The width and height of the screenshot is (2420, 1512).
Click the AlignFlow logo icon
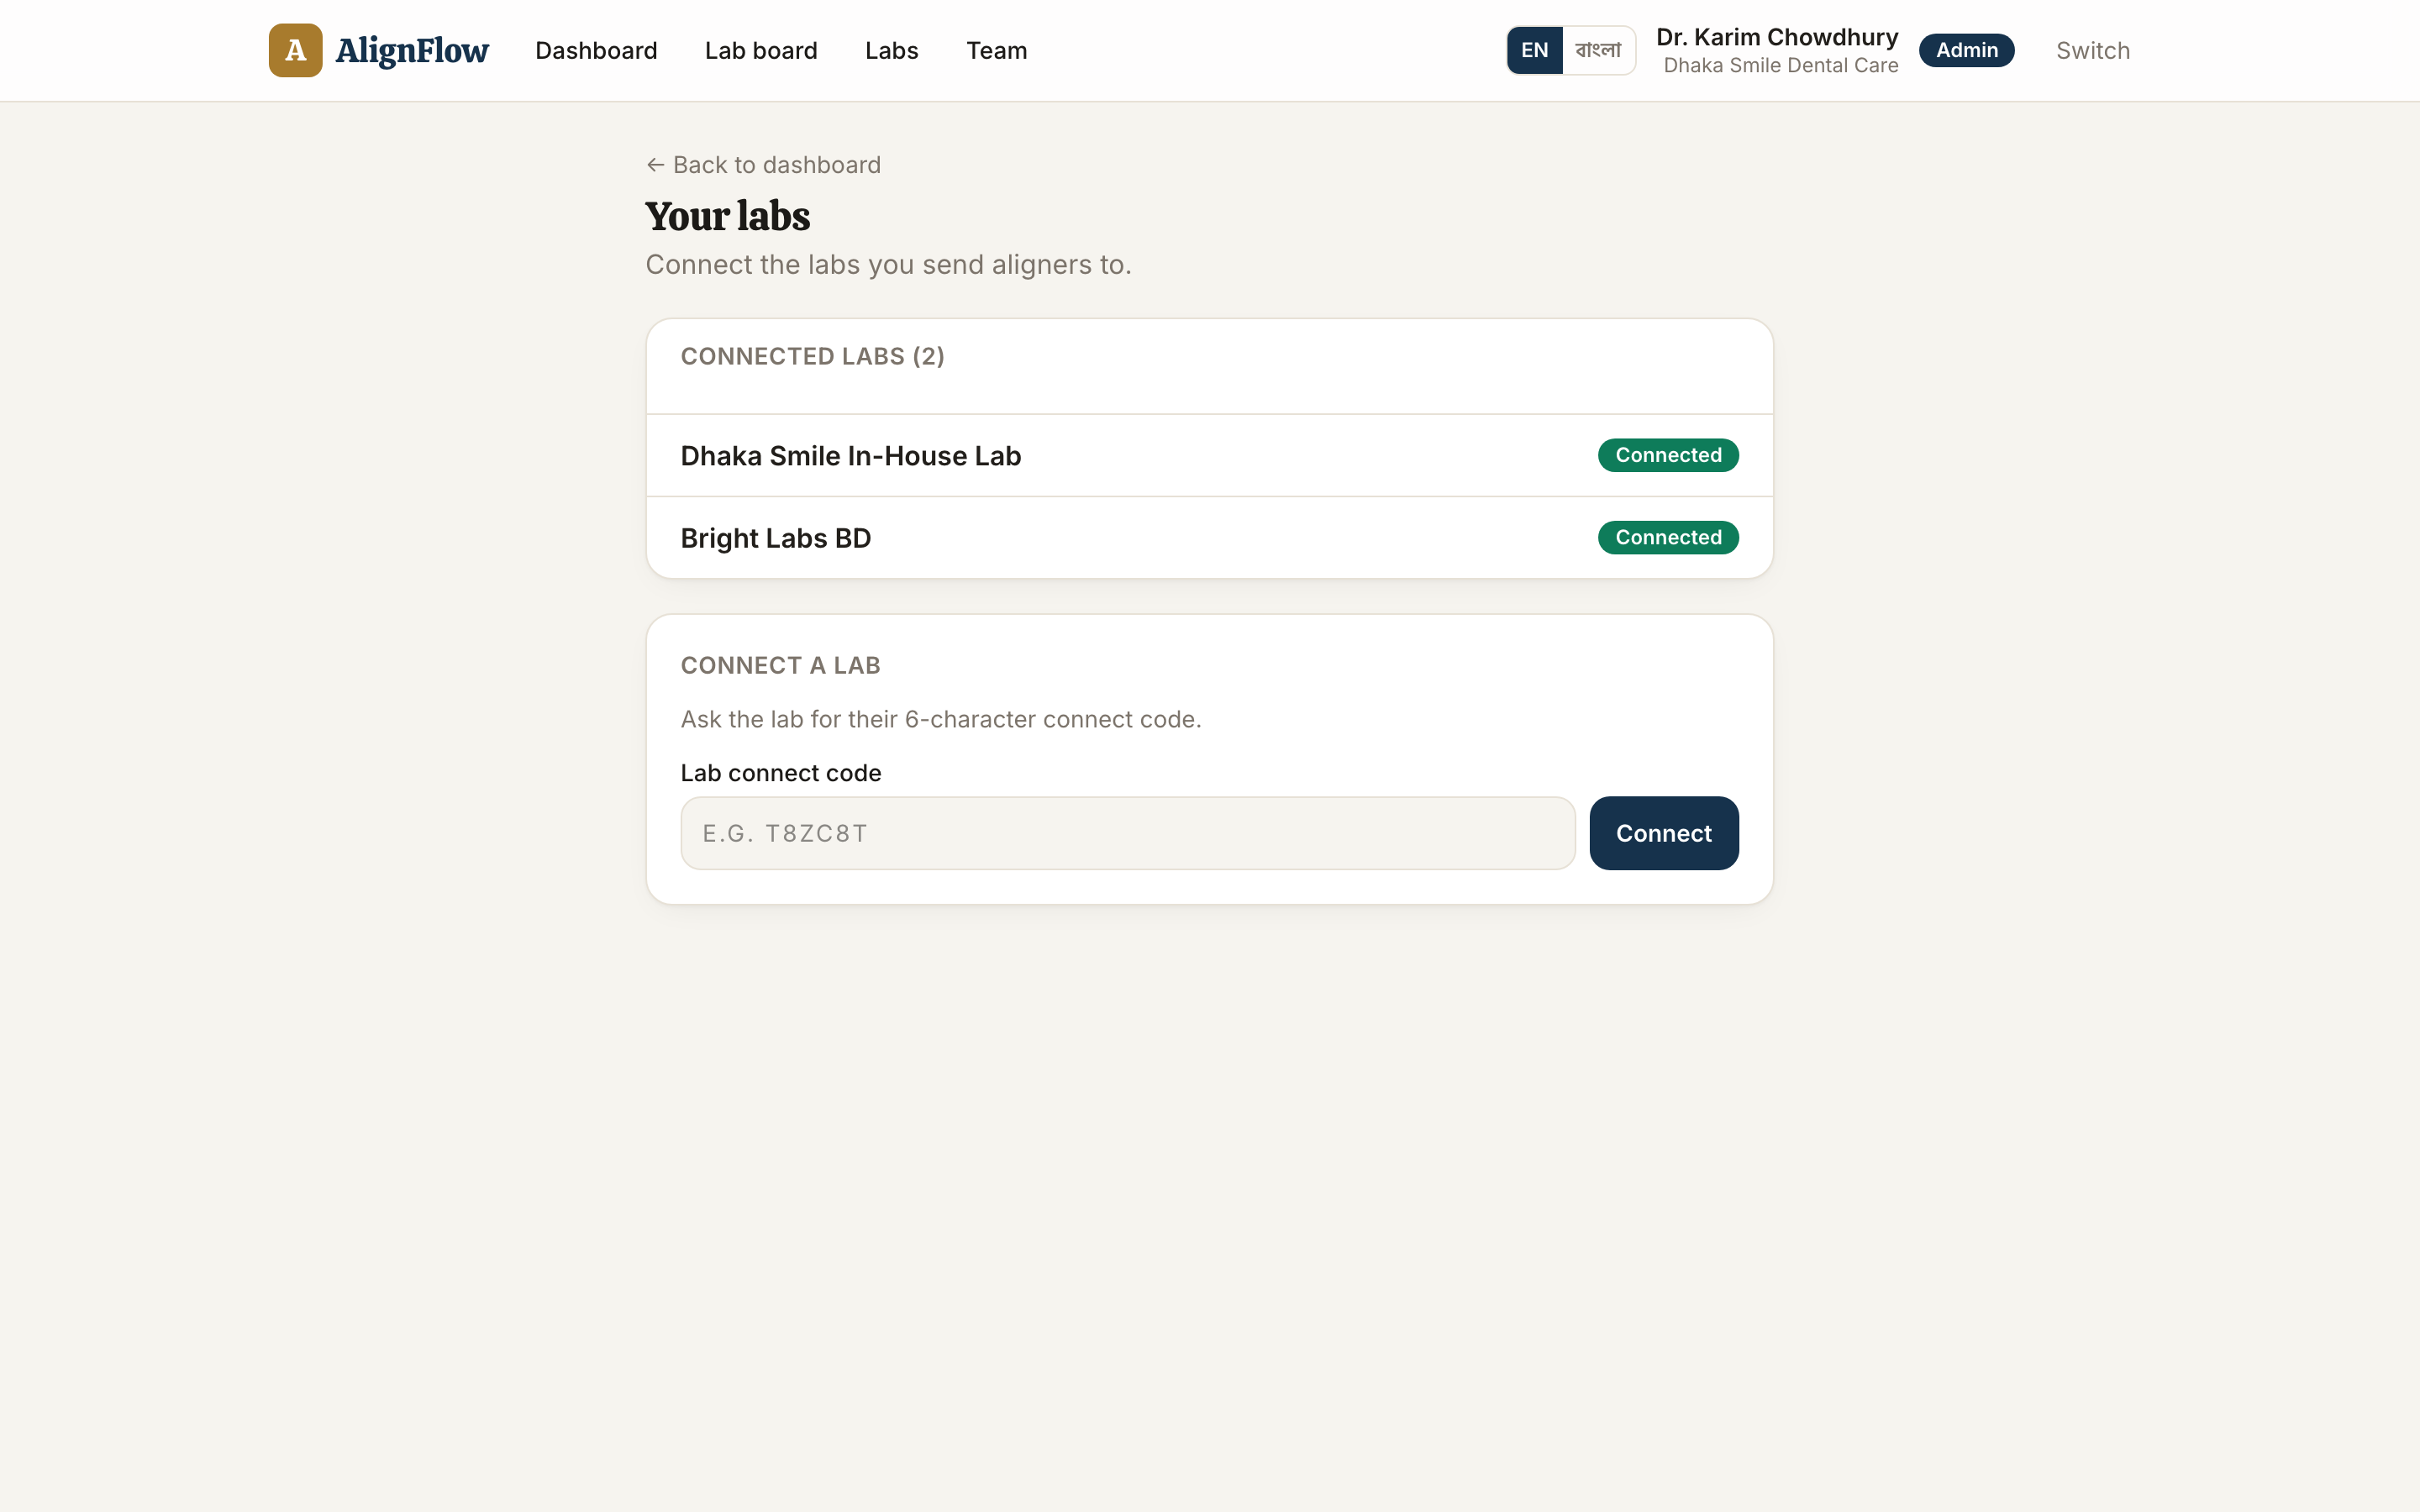pos(295,50)
